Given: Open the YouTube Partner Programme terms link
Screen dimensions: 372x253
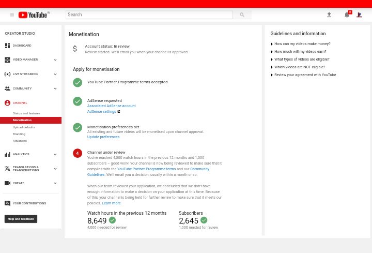Looking at the screenshot, I should (146, 169).
